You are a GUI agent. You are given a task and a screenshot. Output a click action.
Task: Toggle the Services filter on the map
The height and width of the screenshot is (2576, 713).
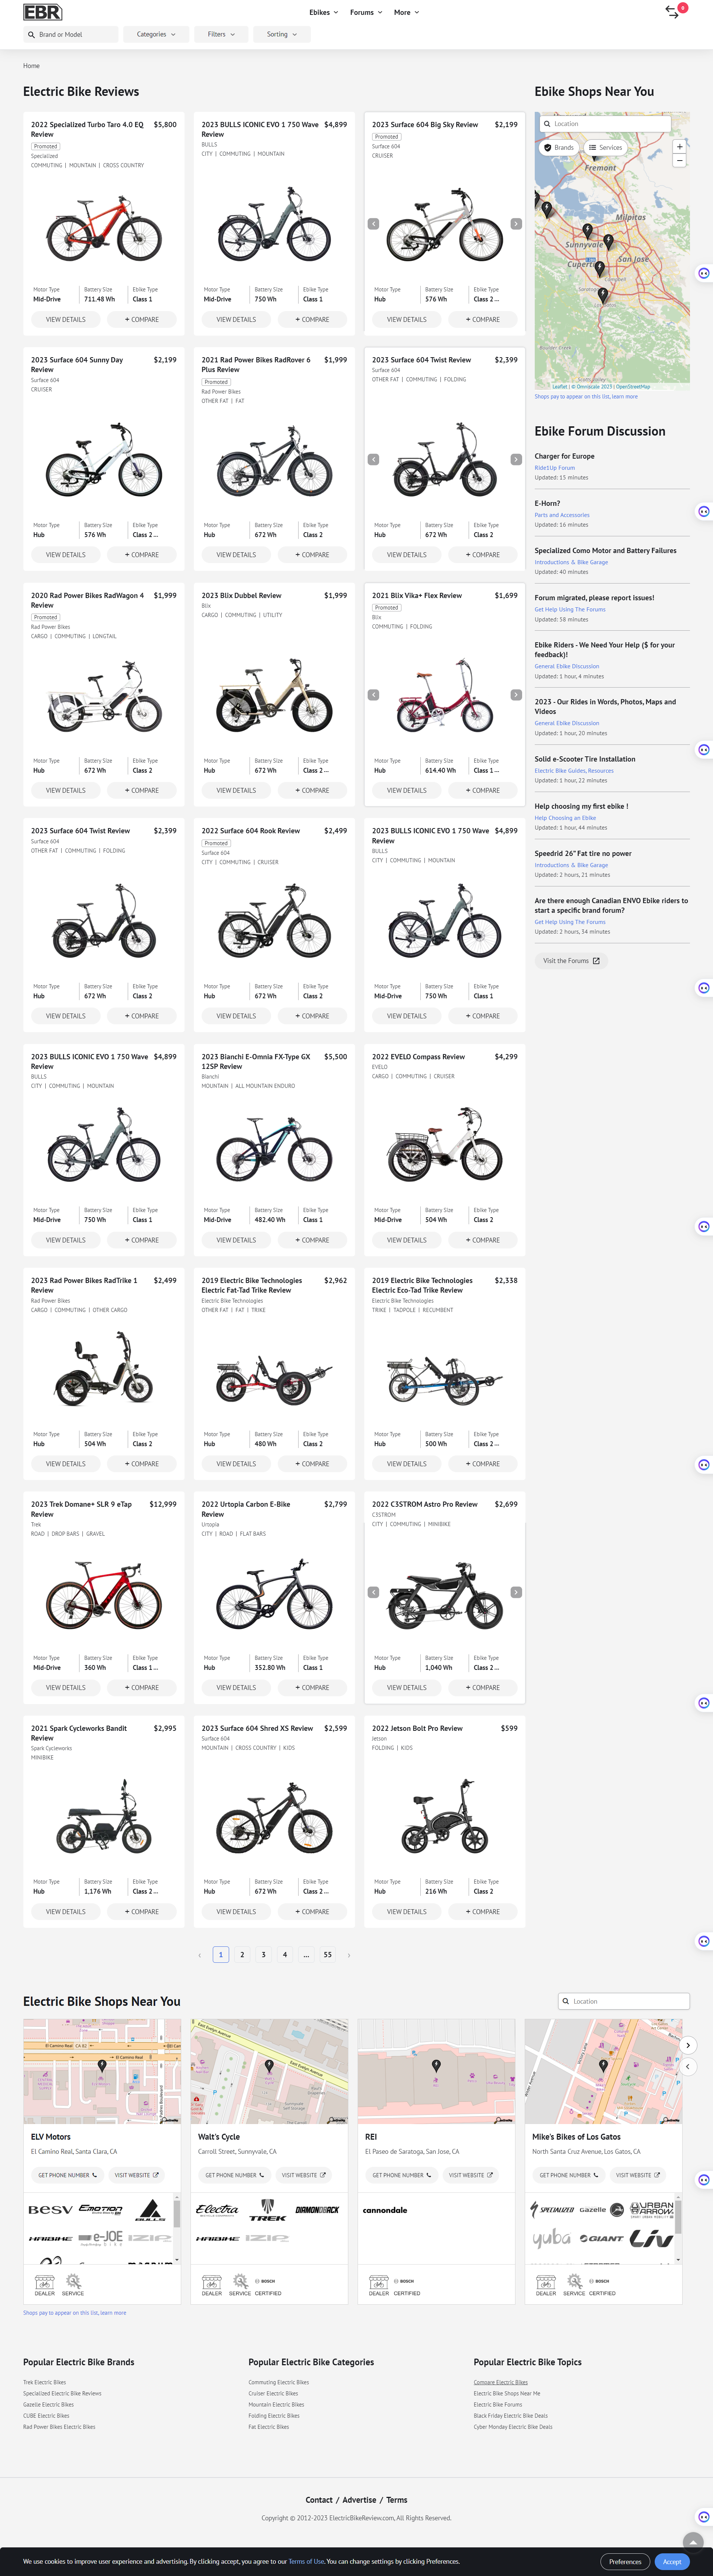[x=606, y=147]
